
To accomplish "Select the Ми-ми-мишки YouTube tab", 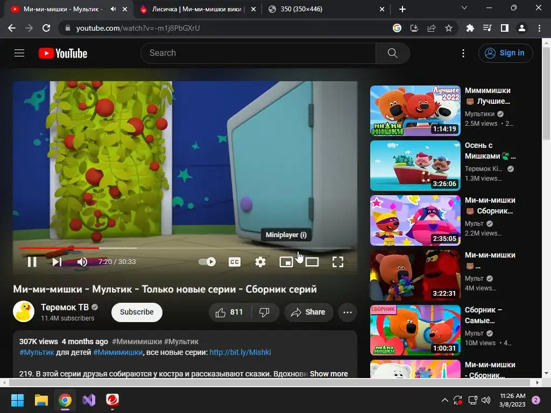I will click(x=63, y=9).
